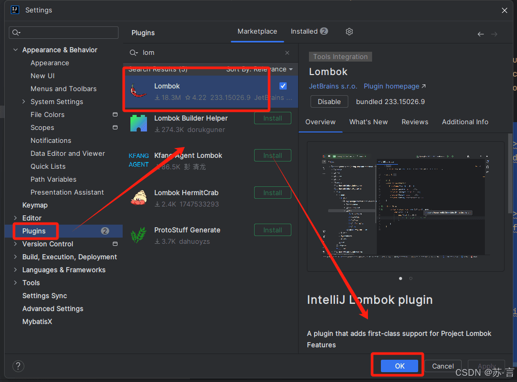Install the ProtoStuff Generate plugin

tap(272, 230)
